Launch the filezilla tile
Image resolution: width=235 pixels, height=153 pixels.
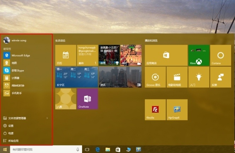155,110
